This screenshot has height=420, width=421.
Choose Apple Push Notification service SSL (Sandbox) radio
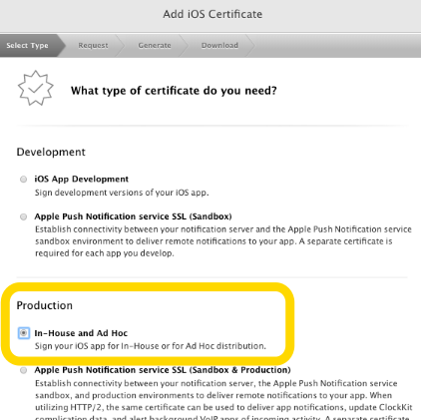click(x=23, y=216)
